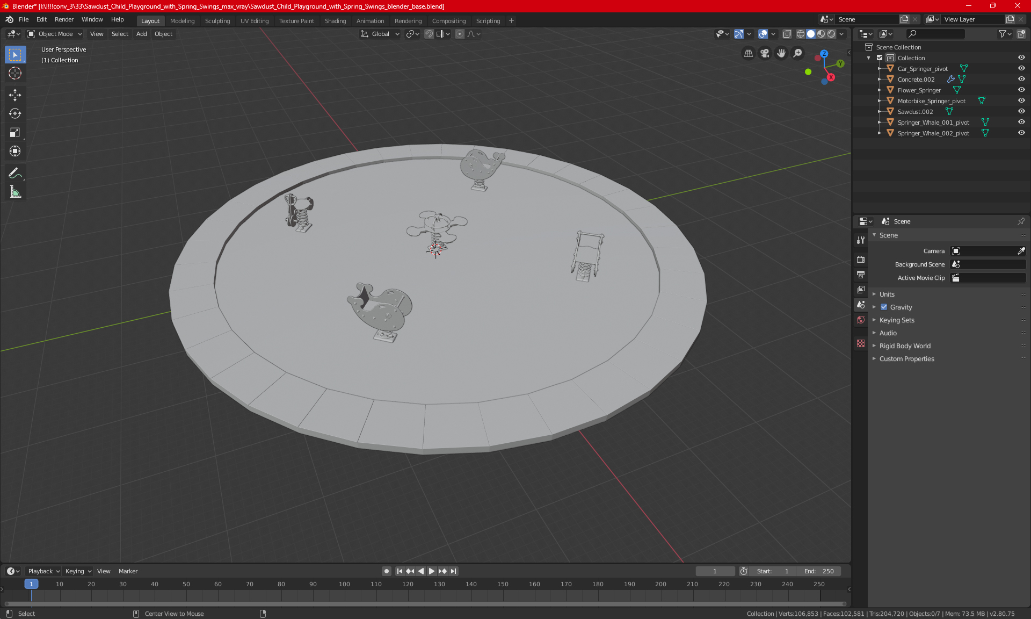Select the Rotate tool
The image size is (1031, 619).
click(x=15, y=113)
